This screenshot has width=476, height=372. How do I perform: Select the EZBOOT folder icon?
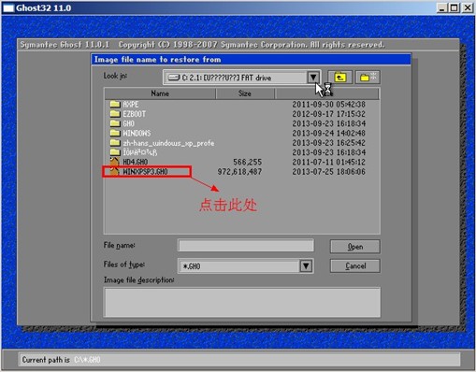(x=115, y=113)
